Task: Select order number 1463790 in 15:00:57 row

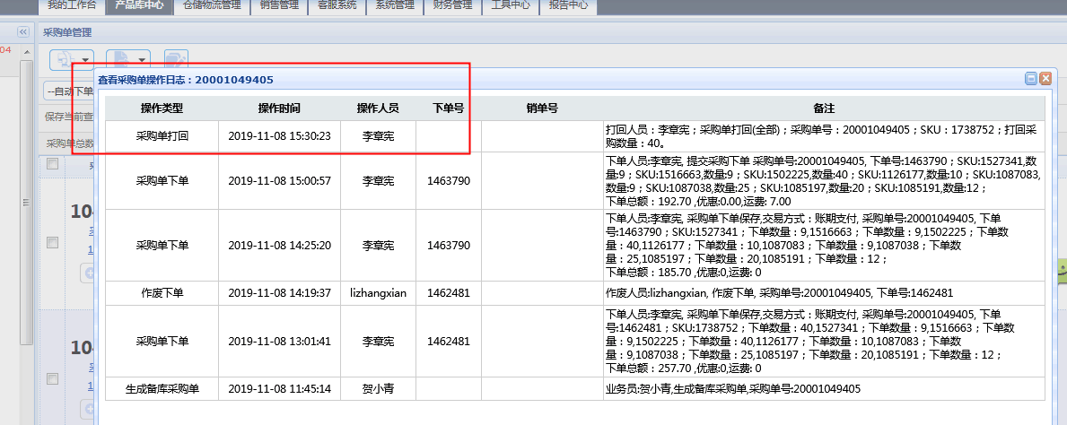Action: 449,181
